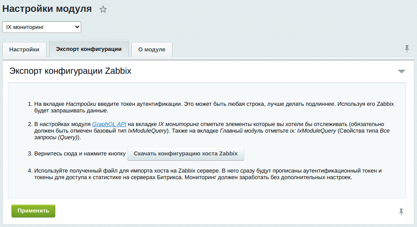This screenshot has height=227, width=417.
Task: Click Скачать конфигурацию хоста Zabbix button
Action: click(185, 154)
